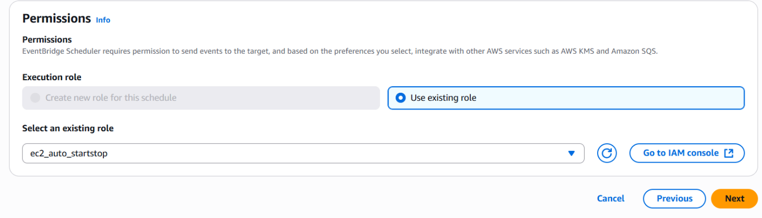
Task: Choose the Create new role for this schedule tile
Action: (x=201, y=98)
